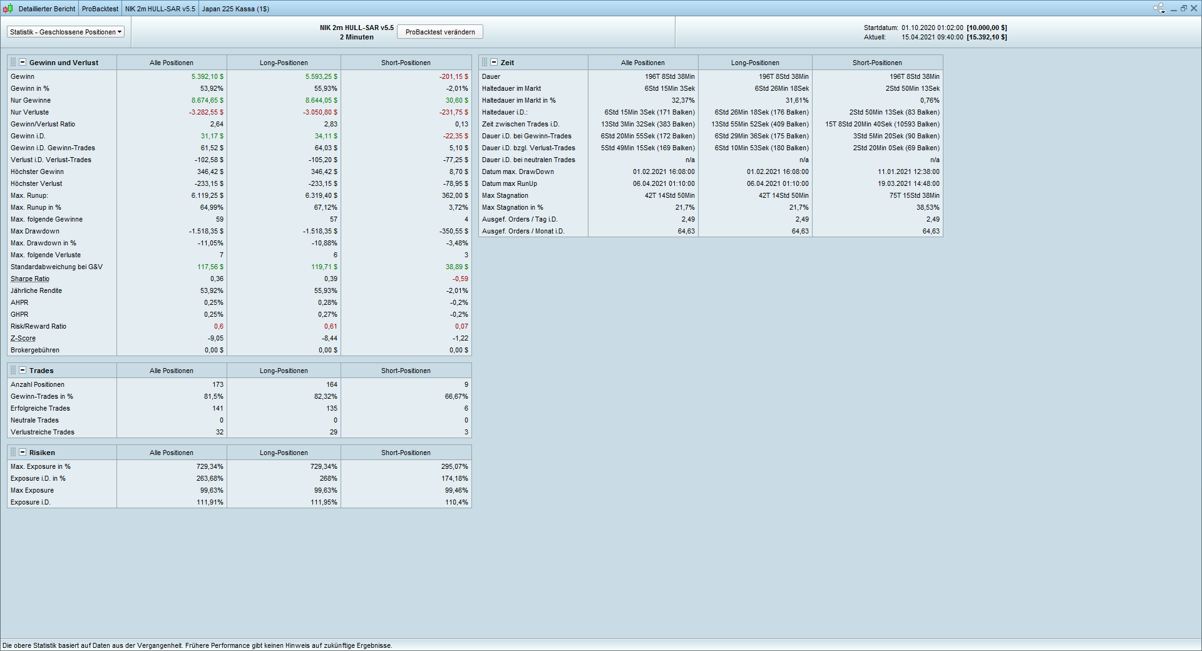Image resolution: width=1202 pixels, height=651 pixels.
Task: Select the Japan 225 Kassa title segment
Action: tap(235, 9)
